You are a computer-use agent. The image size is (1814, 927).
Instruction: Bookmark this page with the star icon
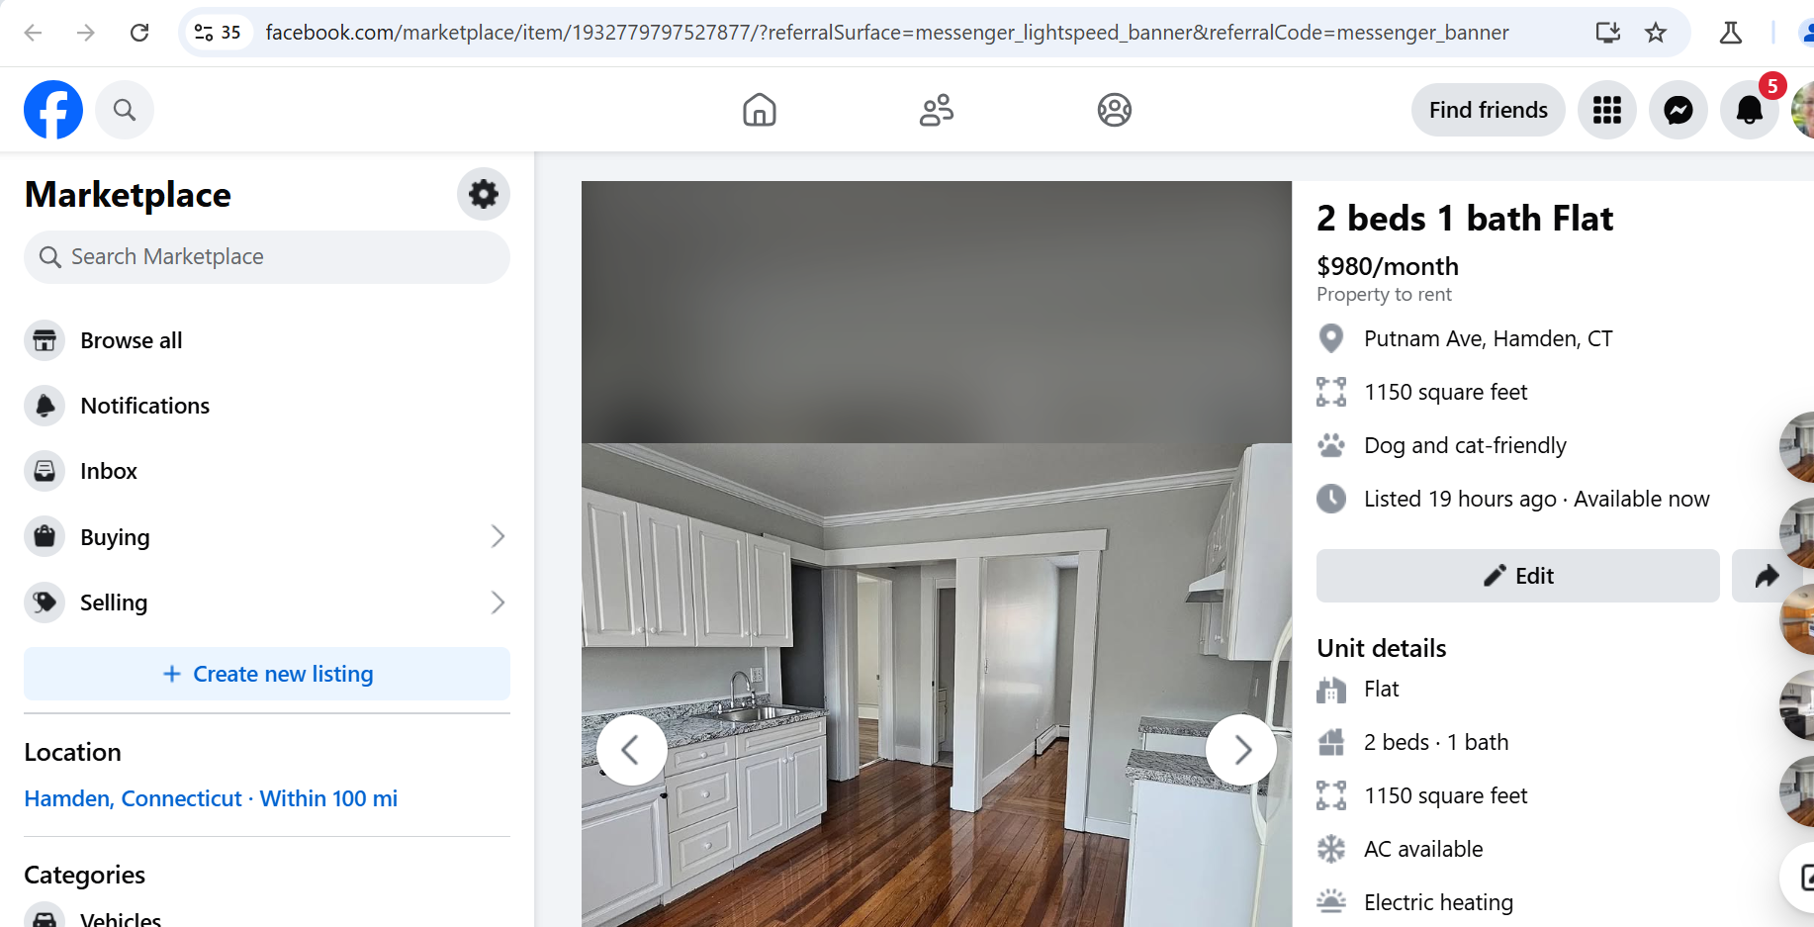pos(1656,33)
